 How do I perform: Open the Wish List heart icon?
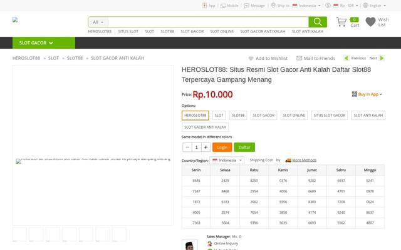pyautogui.click(x=370, y=22)
